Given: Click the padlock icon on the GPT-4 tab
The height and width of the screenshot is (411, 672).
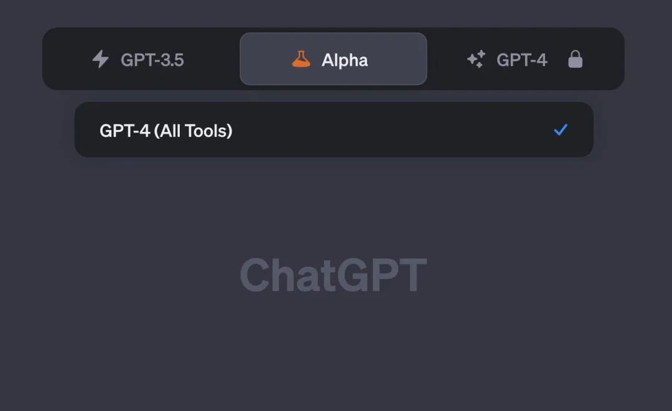Looking at the screenshot, I should 576,60.
